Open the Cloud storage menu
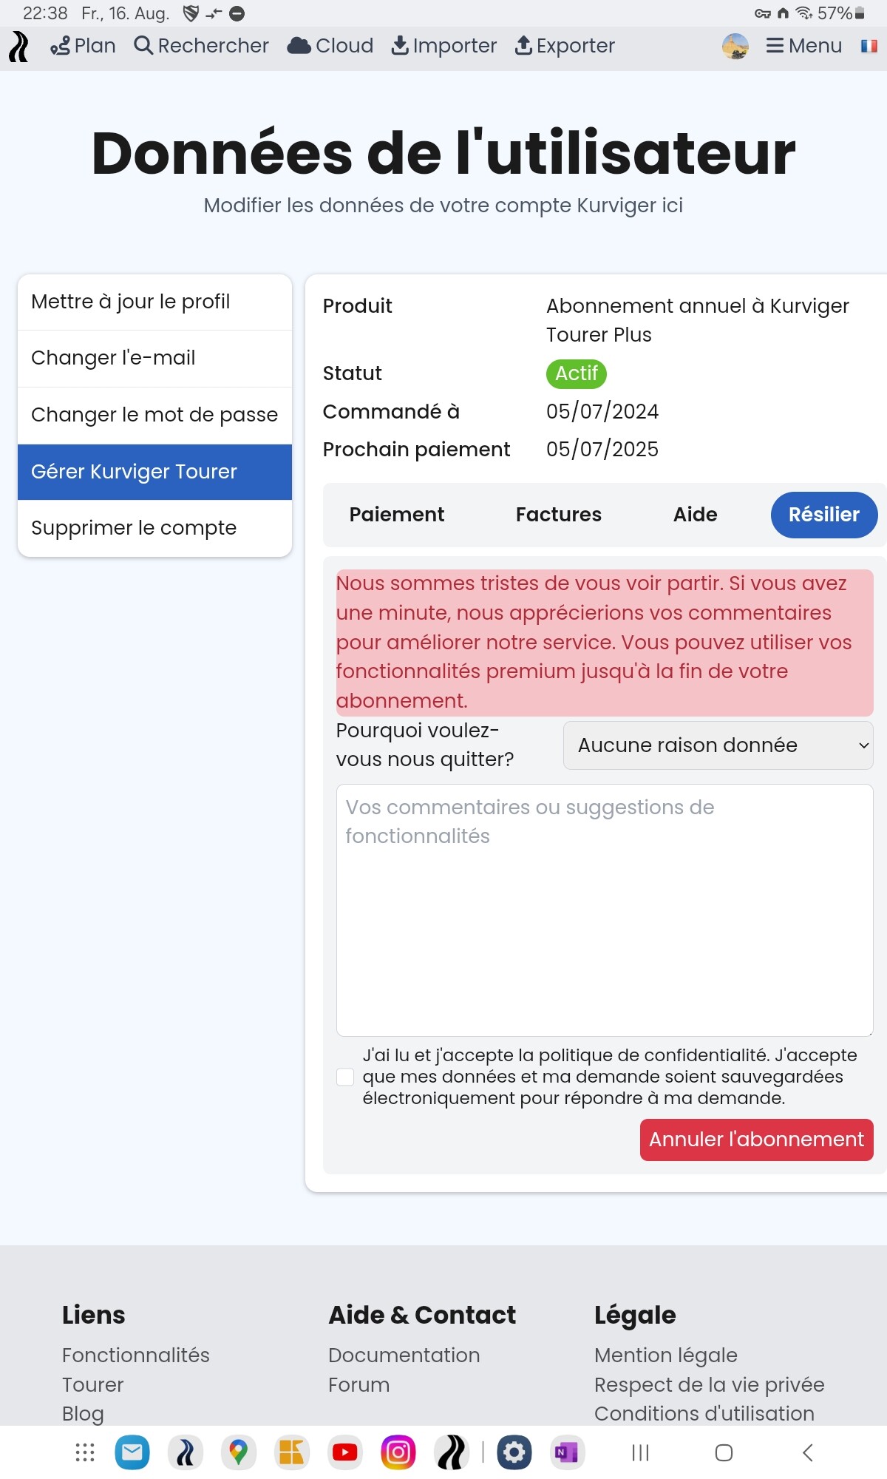Image resolution: width=887 pixels, height=1479 pixels. [330, 46]
